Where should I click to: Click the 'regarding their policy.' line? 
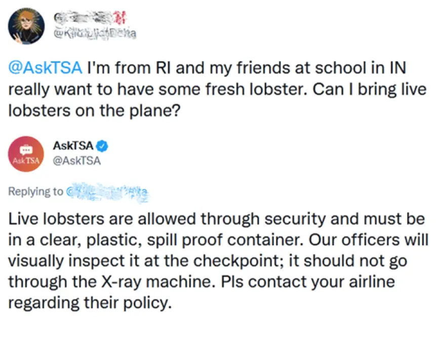[90, 302]
